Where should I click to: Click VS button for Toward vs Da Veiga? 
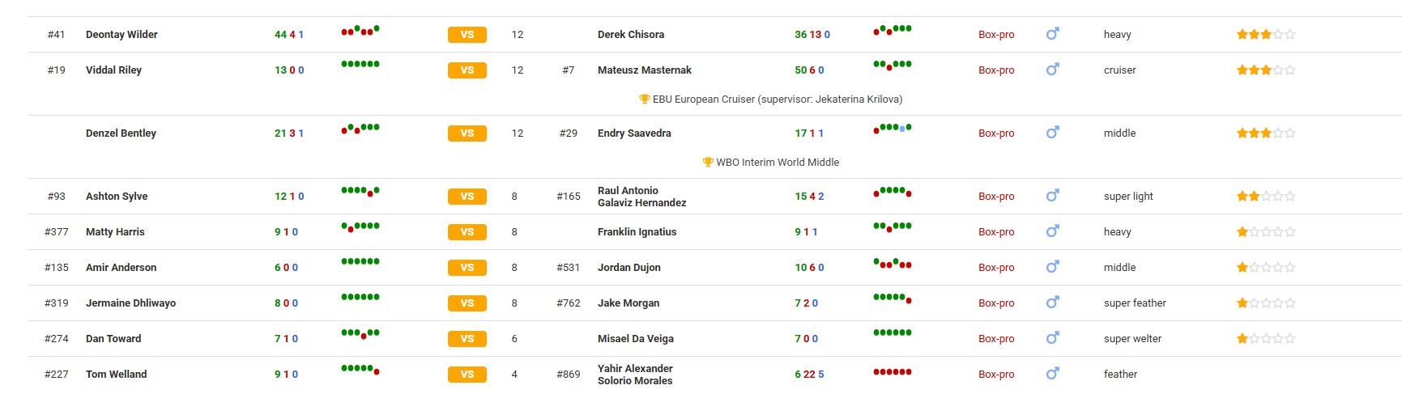pyautogui.click(x=467, y=339)
